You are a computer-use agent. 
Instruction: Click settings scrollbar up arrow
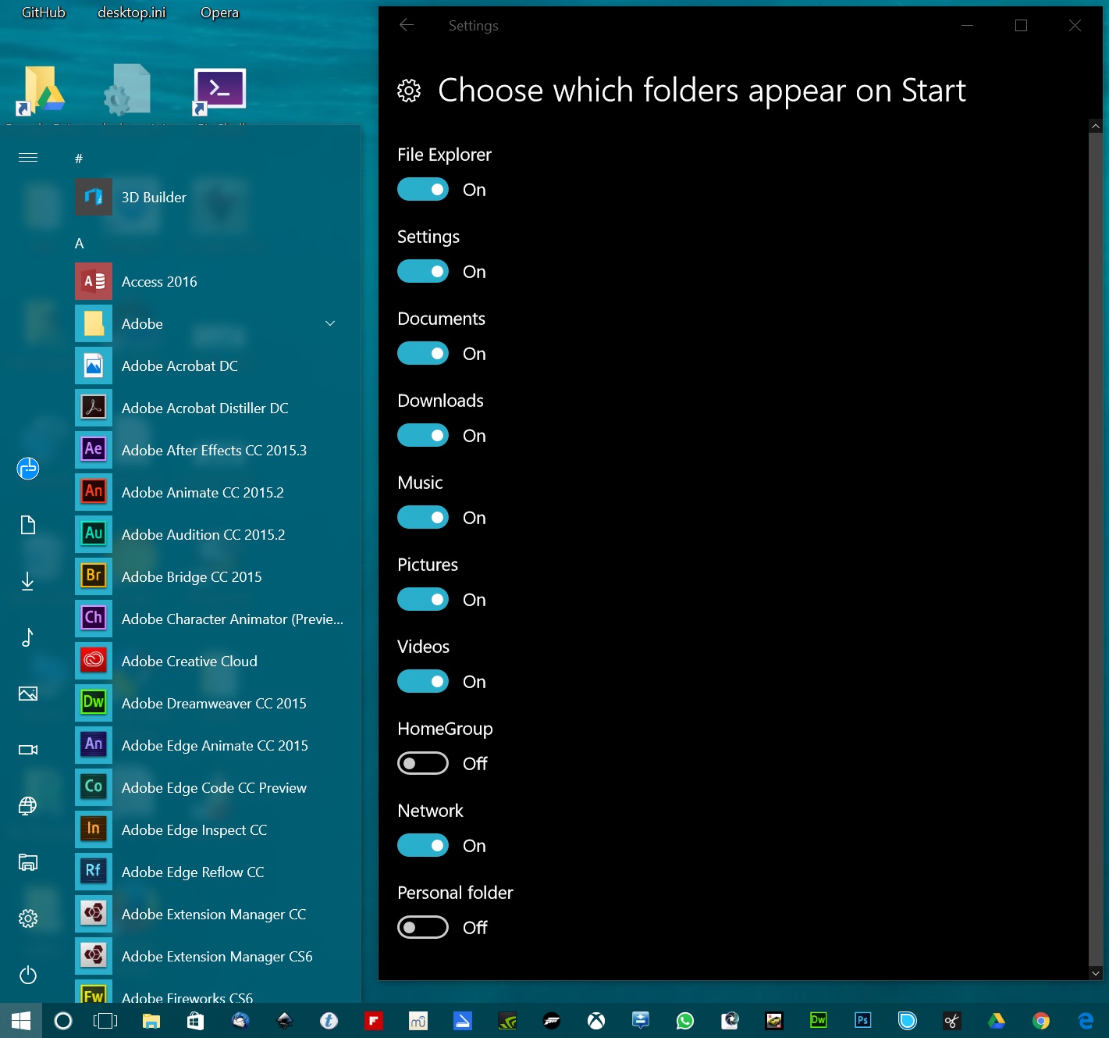(x=1096, y=126)
